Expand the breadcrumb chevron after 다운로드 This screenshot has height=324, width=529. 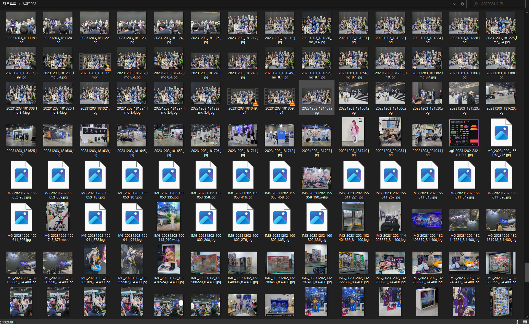pyautogui.click(x=20, y=4)
